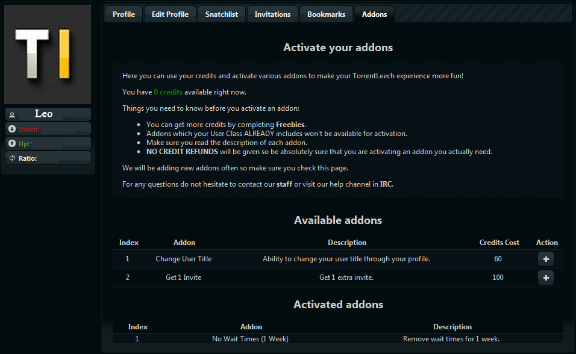This screenshot has height=354, width=576.
Task: Go to the Invitations tab
Action: click(x=272, y=14)
